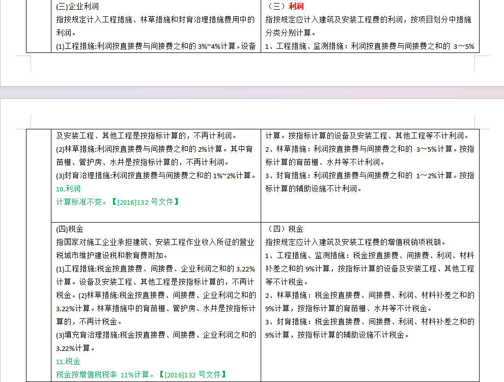Screen dimensions: 504x382
Task: Click line "(3)封育治理措施:利润按直接费"
Action: tap(153, 175)
